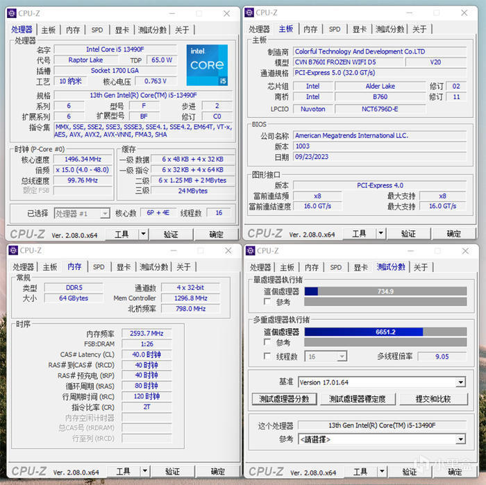Click the 工具 button in the memory window
The width and height of the screenshot is (486, 485).
click(123, 472)
